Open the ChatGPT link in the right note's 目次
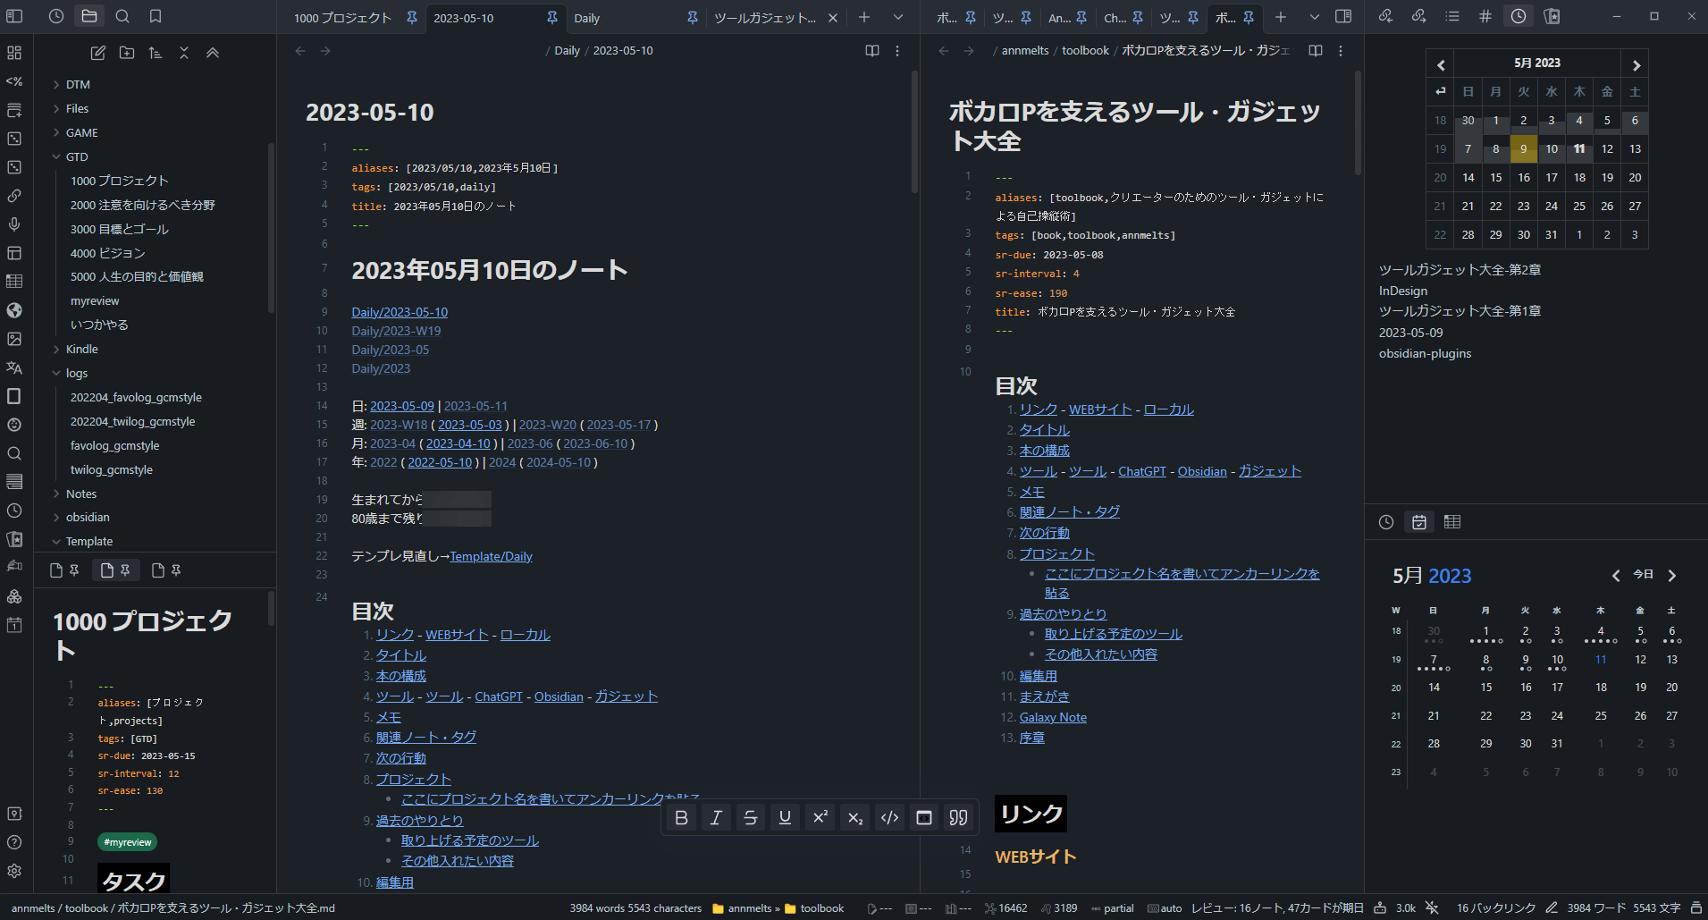The image size is (1708, 920). coord(1141,471)
